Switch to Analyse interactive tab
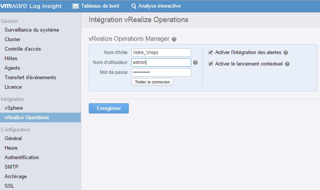Screen dimensions: 320x190 coord(159,6)
